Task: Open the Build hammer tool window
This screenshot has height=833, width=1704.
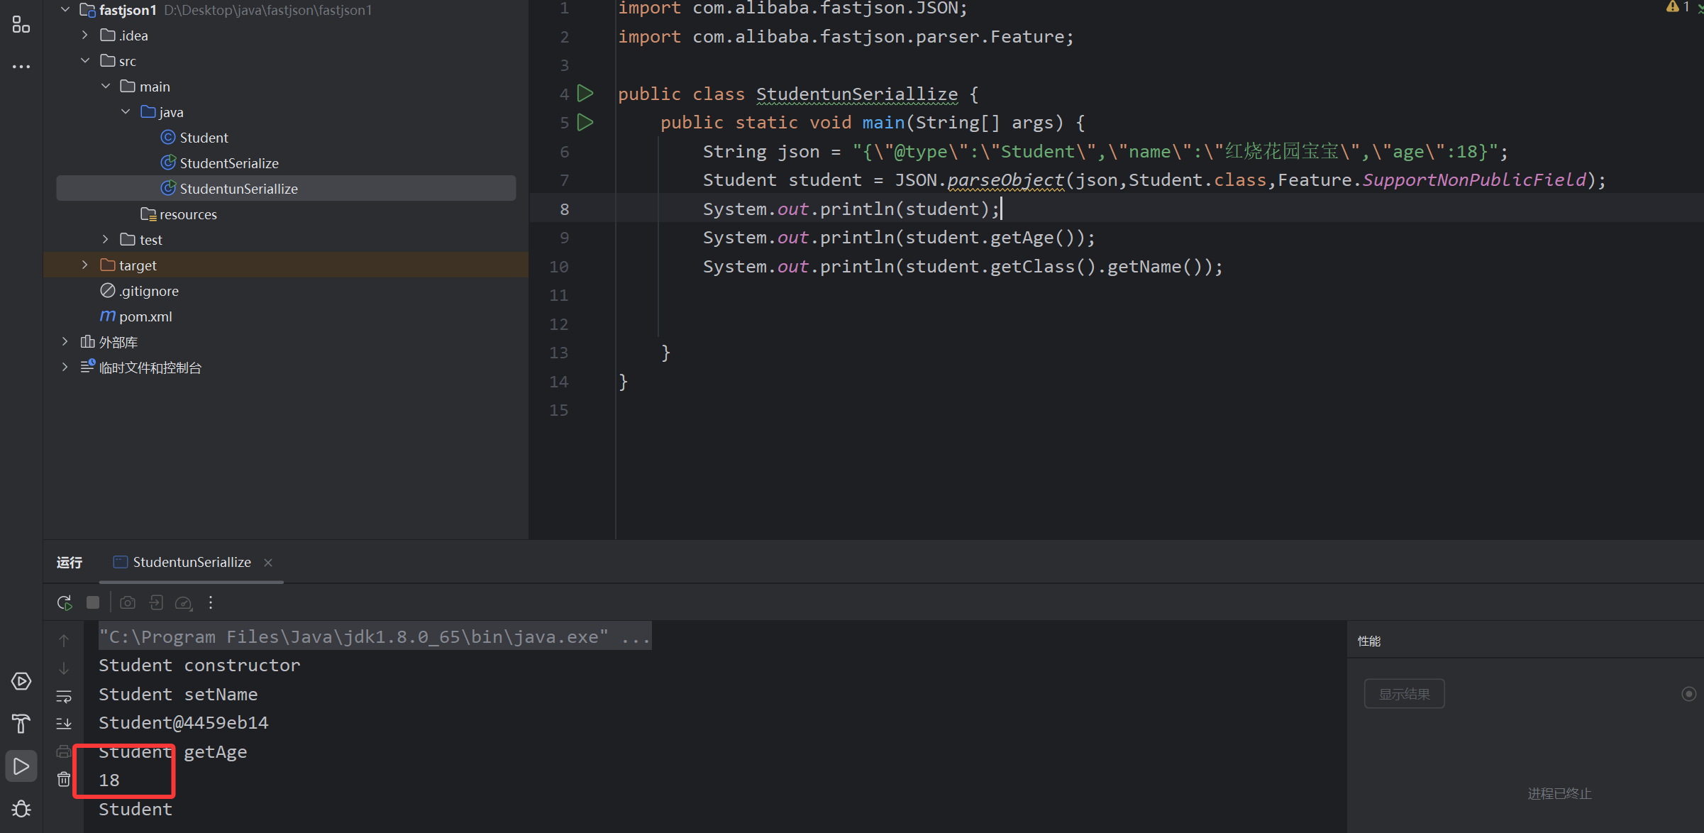Action: [x=21, y=724]
